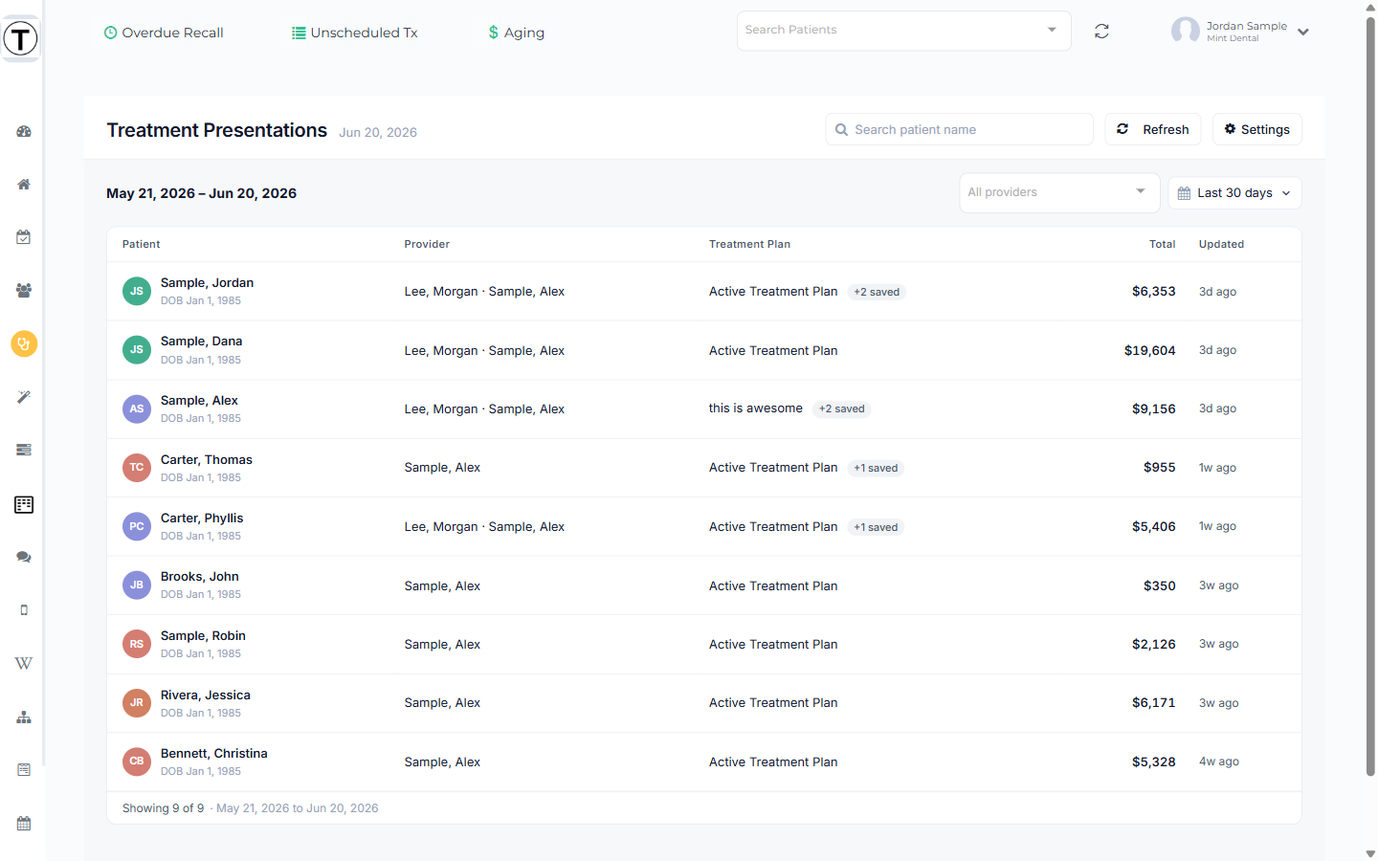This screenshot has height=861, width=1378.
Task: Click the RS avatar for Sample, Robin
Action: (137, 644)
